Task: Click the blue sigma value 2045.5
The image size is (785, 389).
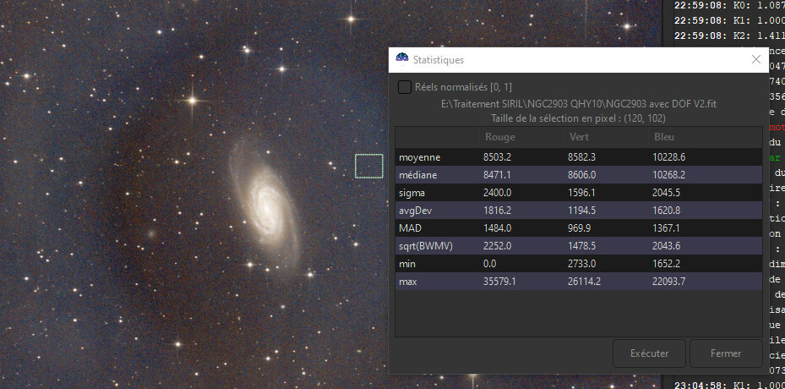Action: [x=667, y=193]
